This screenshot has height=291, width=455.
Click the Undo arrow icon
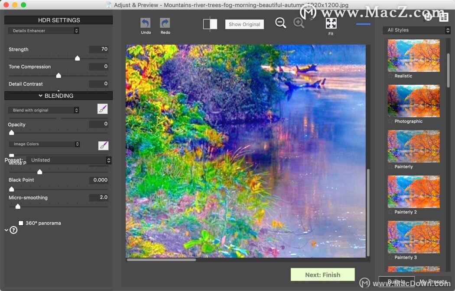click(145, 23)
